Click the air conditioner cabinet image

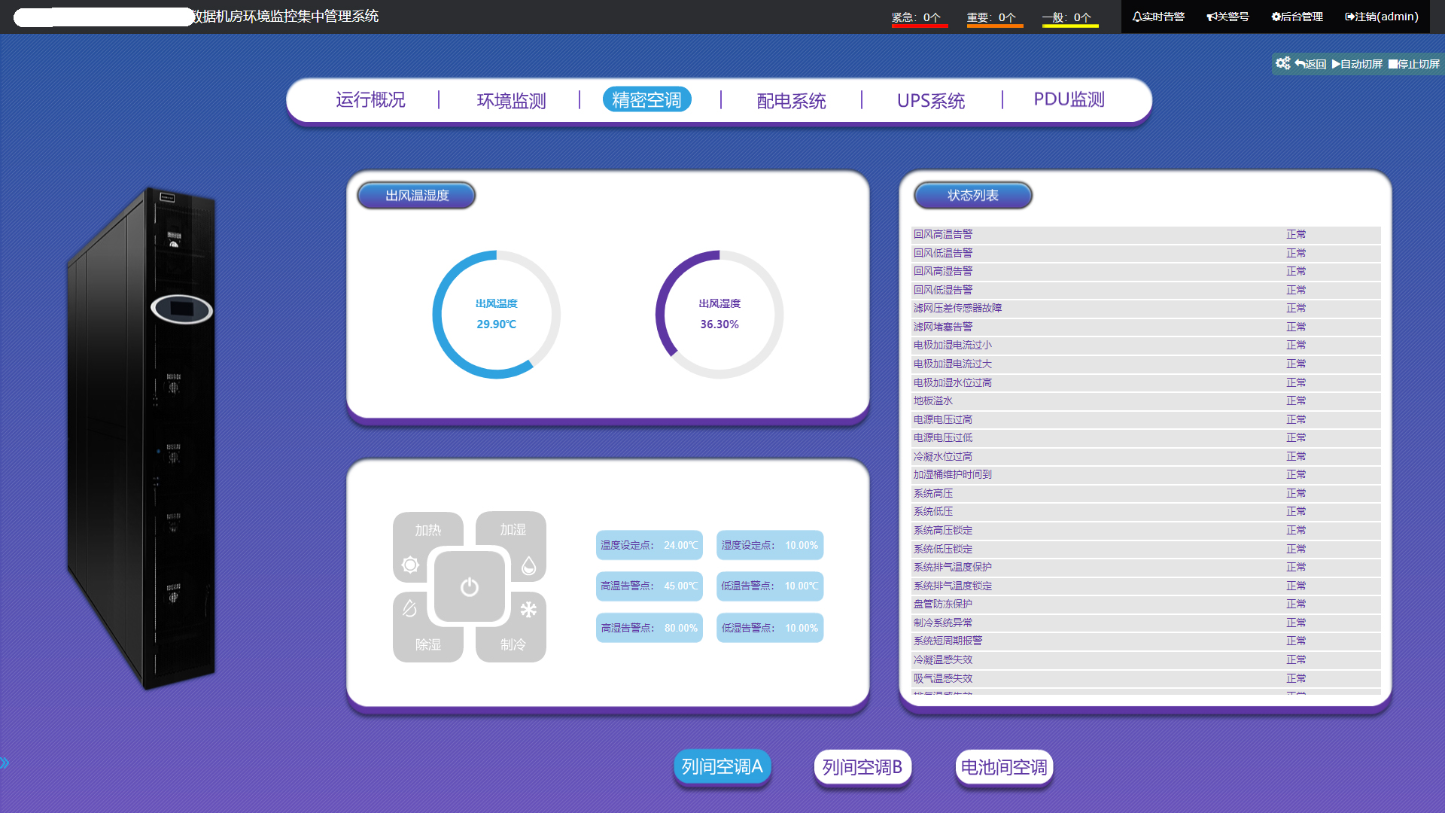(x=143, y=437)
